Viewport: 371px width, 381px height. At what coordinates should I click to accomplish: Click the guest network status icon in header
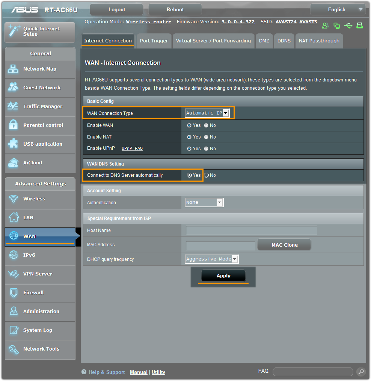tap(325, 26)
